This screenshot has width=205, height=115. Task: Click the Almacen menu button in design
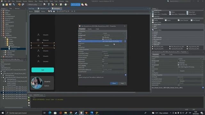coord(43,40)
